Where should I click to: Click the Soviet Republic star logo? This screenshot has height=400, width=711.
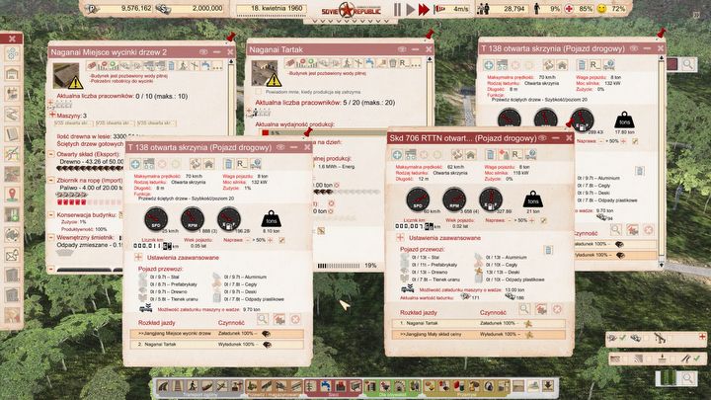tap(350, 10)
